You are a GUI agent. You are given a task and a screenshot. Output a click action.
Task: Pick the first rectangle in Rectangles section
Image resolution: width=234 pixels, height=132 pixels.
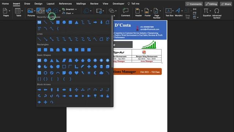[x=39, y=50]
